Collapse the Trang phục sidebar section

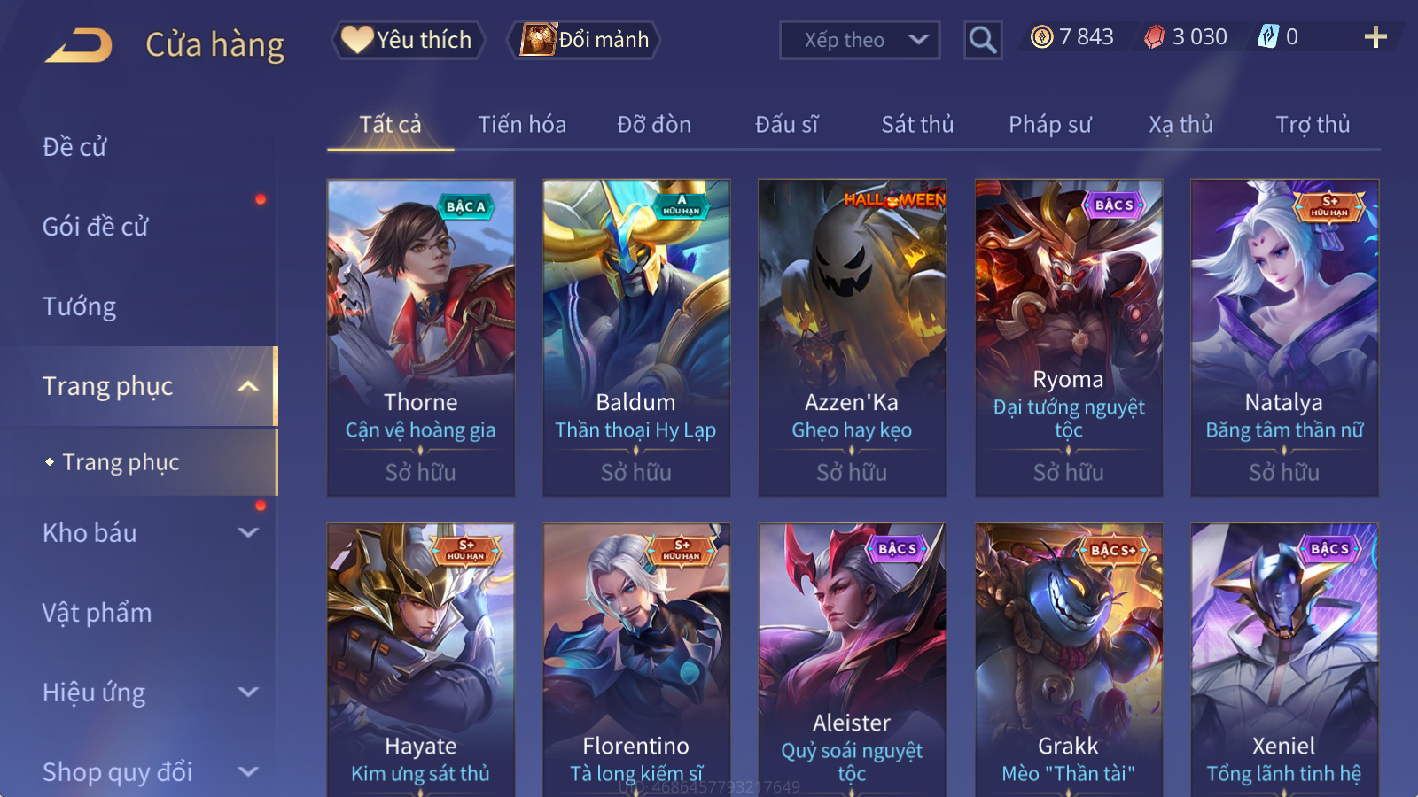click(x=248, y=386)
